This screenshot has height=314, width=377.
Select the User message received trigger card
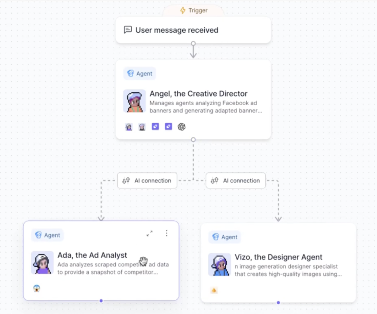[193, 30]
